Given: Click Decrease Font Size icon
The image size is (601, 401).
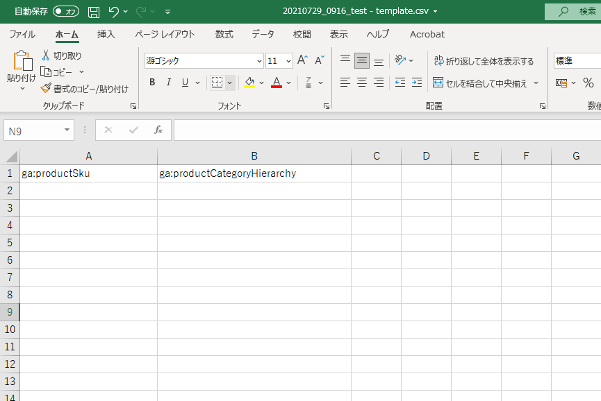Looking at the screenshot, I should 320,60.
